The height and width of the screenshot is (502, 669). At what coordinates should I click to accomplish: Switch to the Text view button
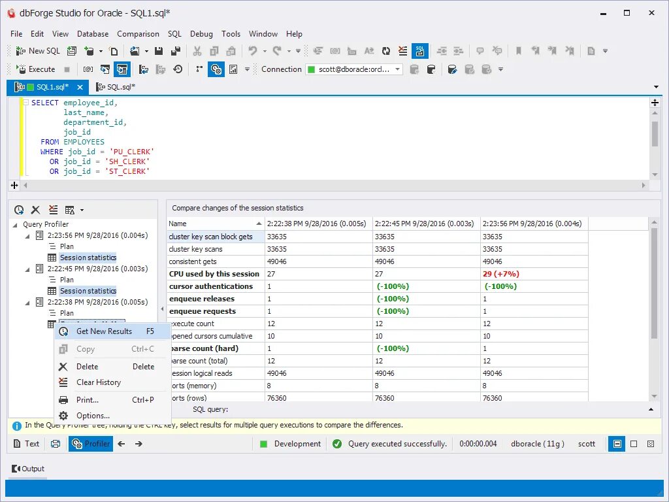[x=26, y=444]
